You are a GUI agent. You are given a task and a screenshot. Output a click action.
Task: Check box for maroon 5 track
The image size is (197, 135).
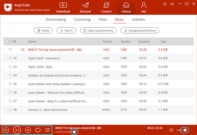pos(10,110)
